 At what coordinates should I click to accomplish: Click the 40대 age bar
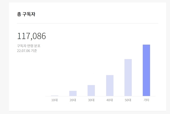coord(110,86)
